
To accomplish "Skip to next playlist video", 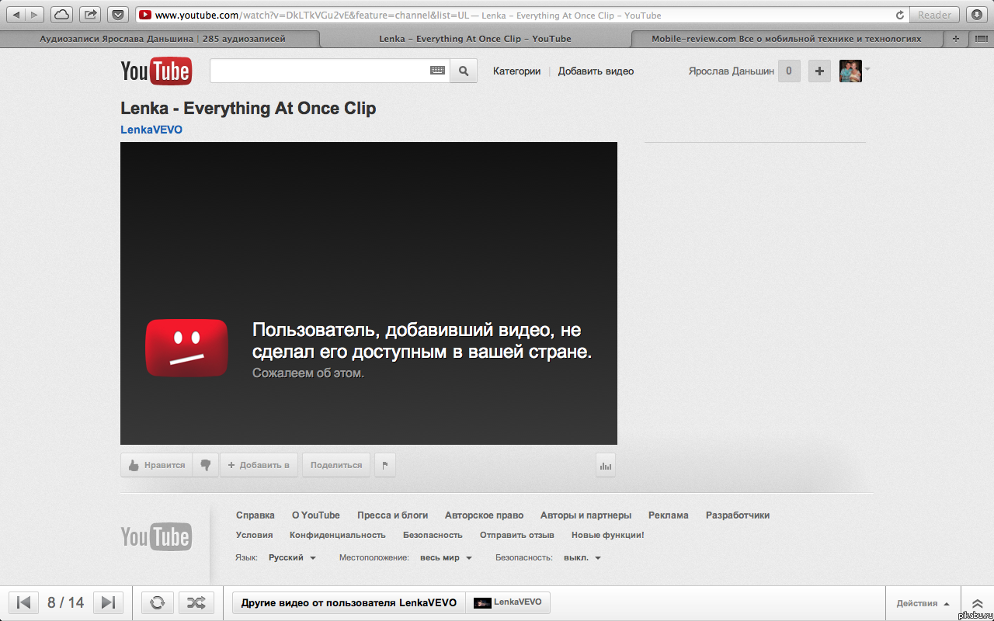I will (x=109, y=602).
